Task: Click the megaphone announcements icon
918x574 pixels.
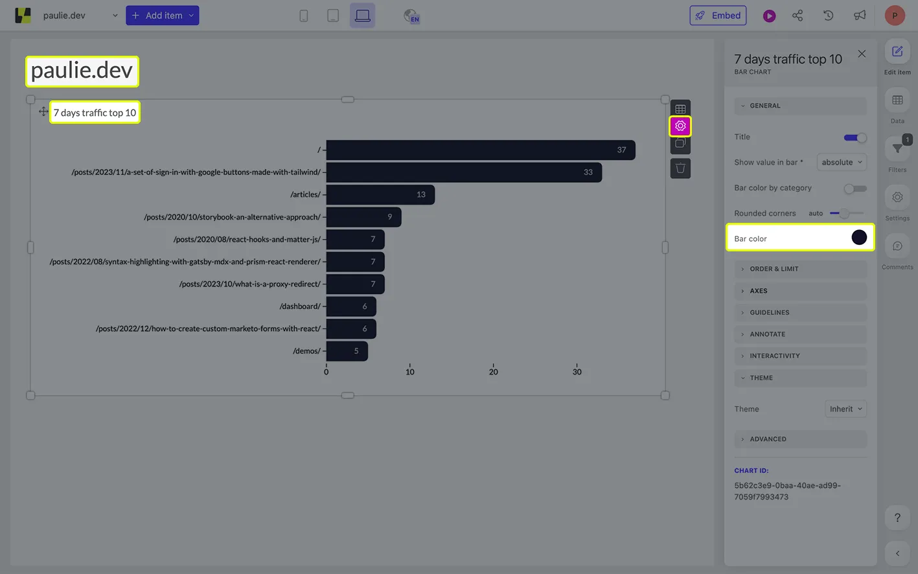Action: tap(860, 16)
